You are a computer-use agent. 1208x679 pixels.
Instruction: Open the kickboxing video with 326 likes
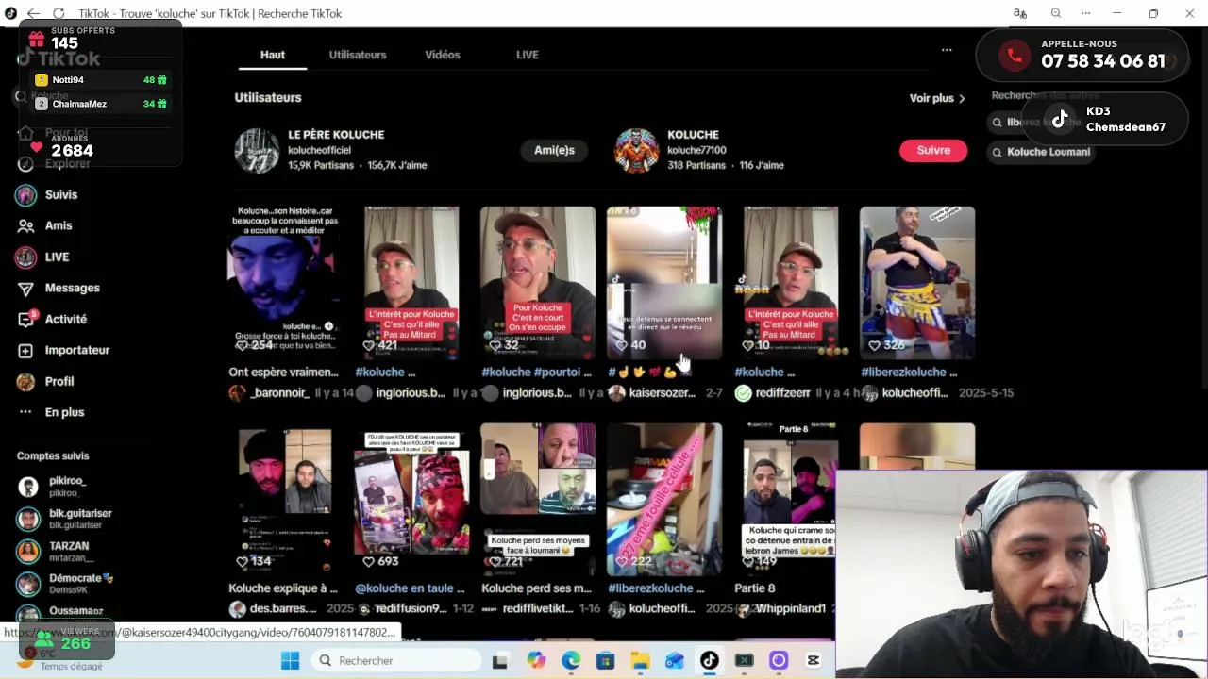(916, 283)
